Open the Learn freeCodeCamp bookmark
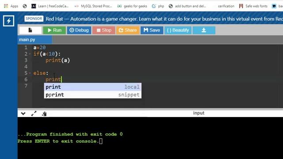Image resolution: width=283 pixels, height=159 pixels. coord(50,6)
